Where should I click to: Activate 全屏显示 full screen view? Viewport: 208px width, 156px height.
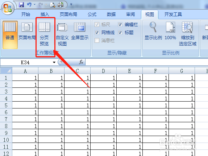(x=80, y=31)
